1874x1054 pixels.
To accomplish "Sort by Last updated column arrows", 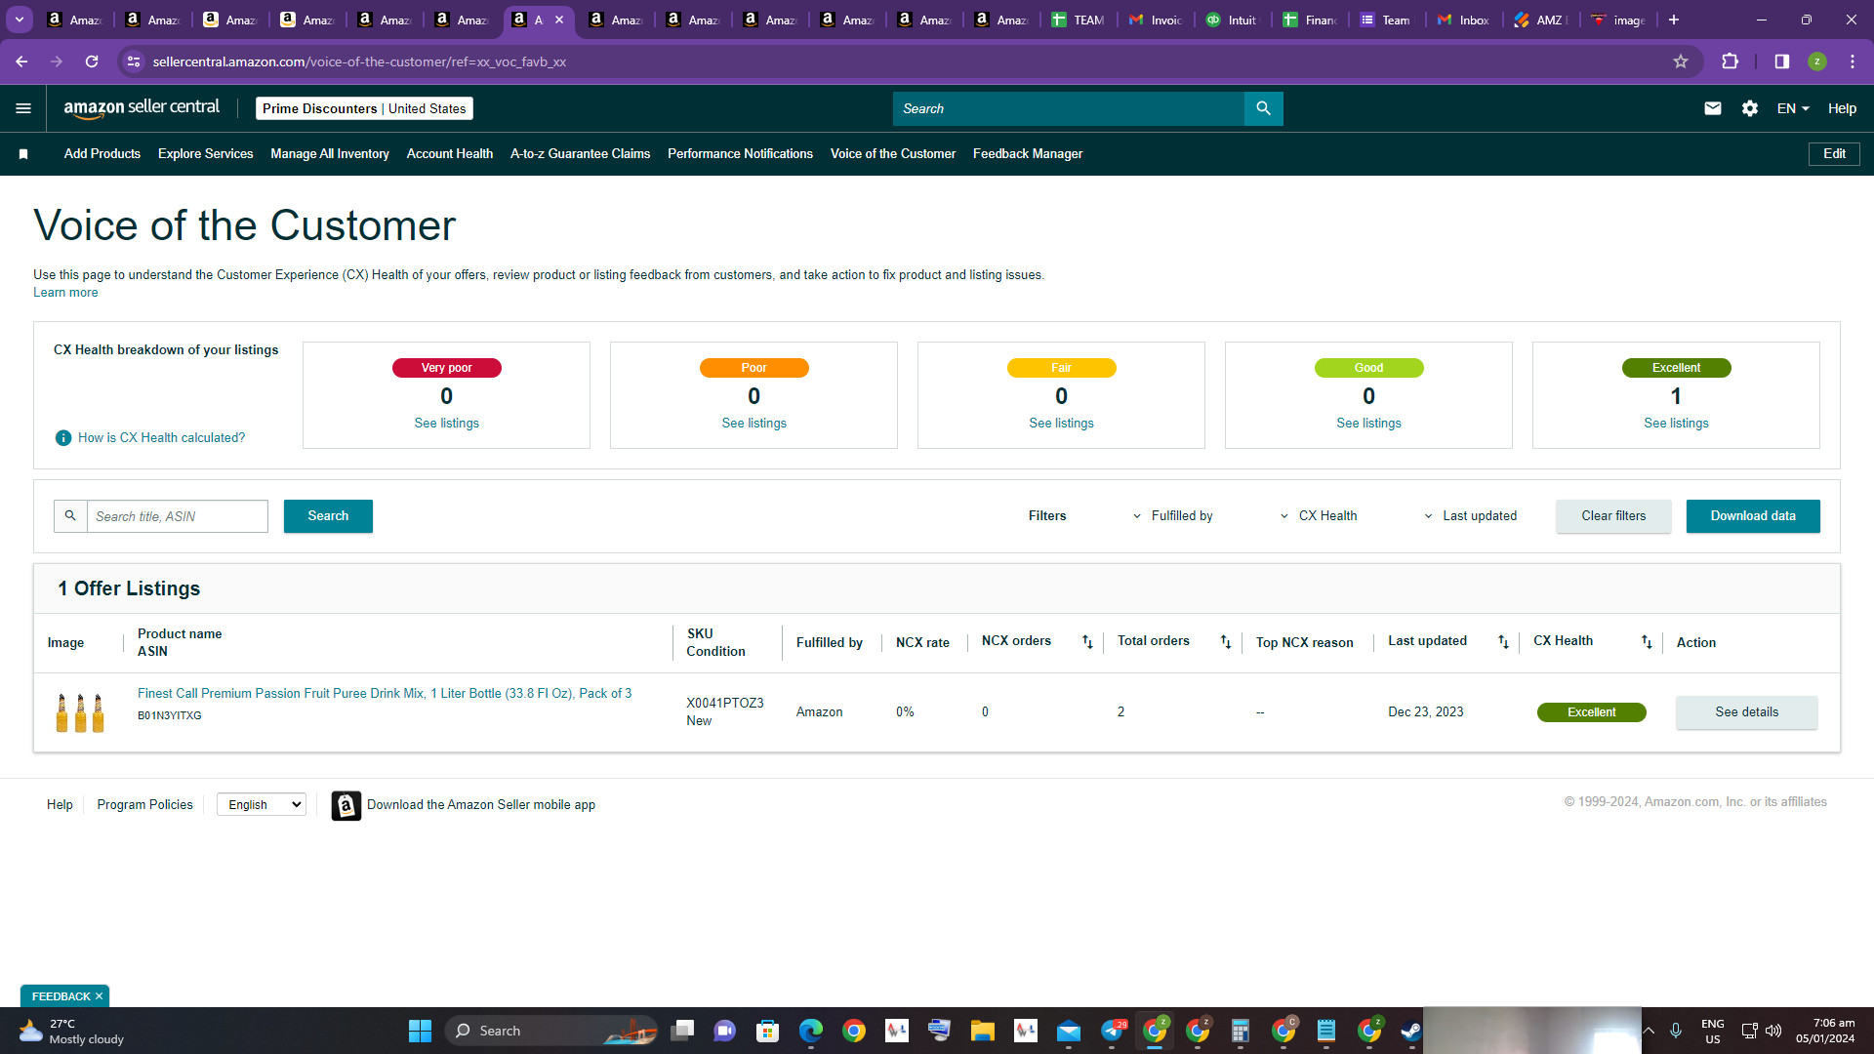I will point(1503,642).
